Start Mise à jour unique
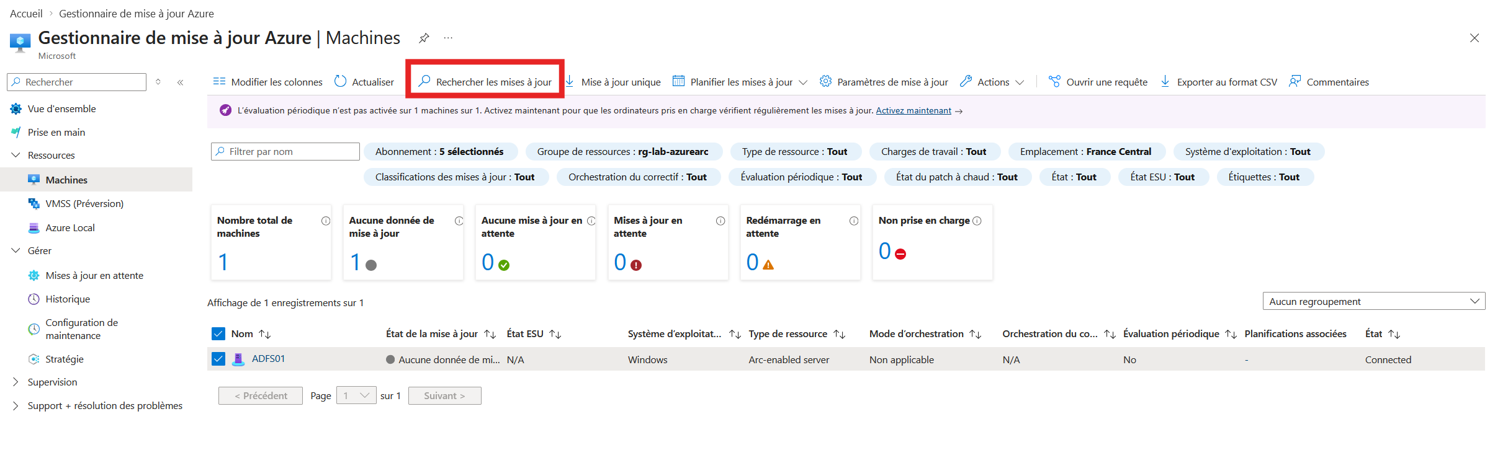This screenshot has height=458, width=1490. tap(613, 82)
